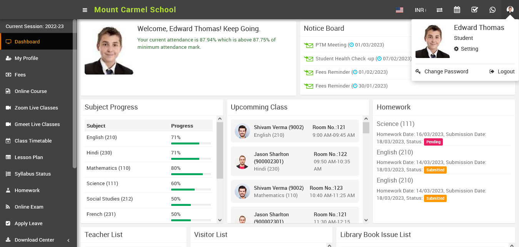Viewport: 519px width, 247px height.
Task: Click the user avatar in top bar
Action: (510, 10)
